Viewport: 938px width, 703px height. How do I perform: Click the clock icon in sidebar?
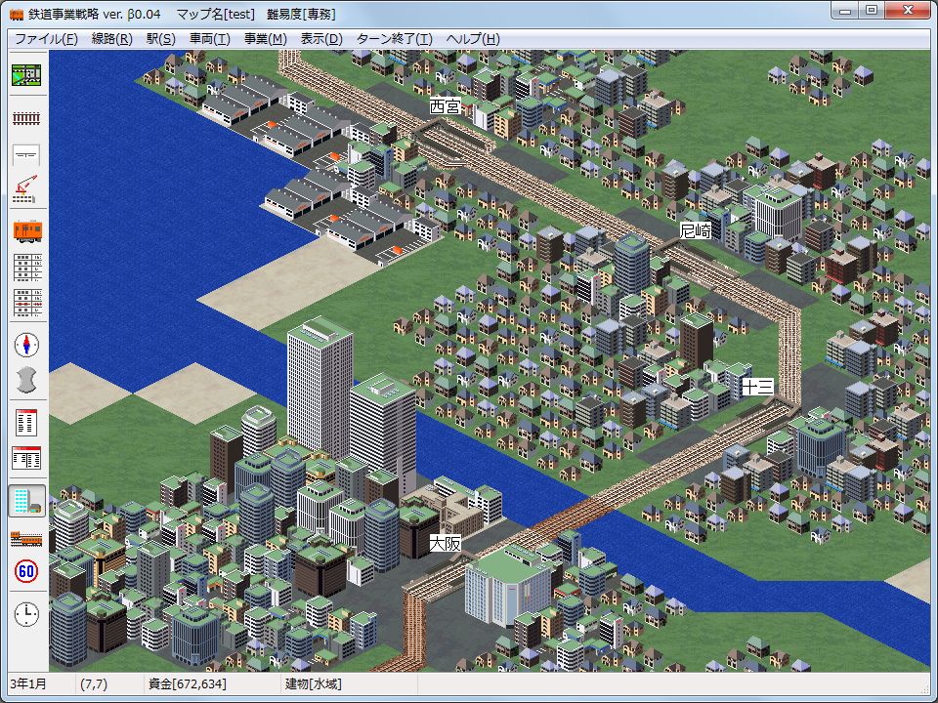tap(26, 613)
